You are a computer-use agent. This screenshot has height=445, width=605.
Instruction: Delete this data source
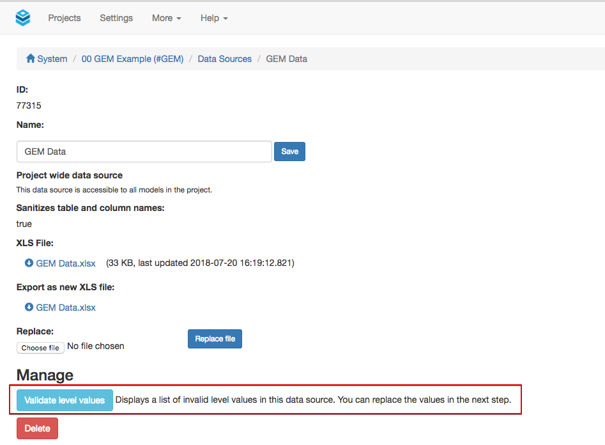(x=37, y=428)
